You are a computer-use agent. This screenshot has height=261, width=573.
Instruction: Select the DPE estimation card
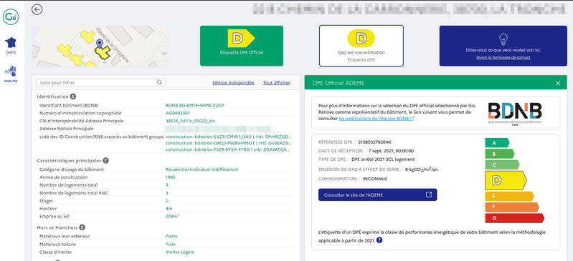coord(361,46)
